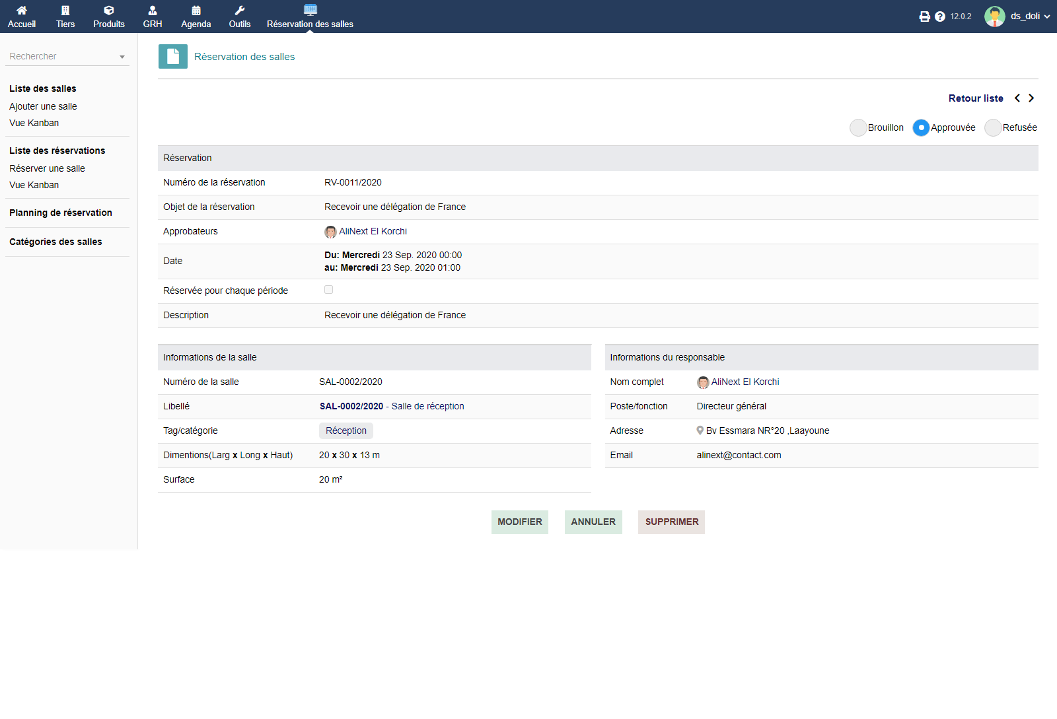The height and width of the screenshot is (719, 1057).
Task: Open Planning de réservation menu
Action: pos(61,213)
